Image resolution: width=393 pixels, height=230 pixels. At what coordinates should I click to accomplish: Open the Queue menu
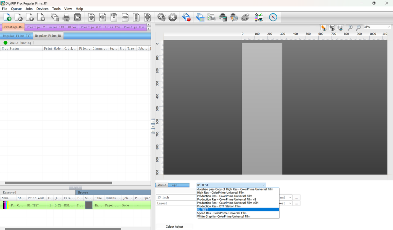(x=16, y=9)
